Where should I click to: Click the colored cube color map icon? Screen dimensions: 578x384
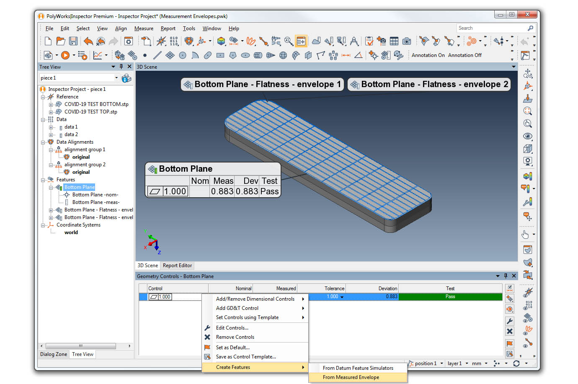221,41
